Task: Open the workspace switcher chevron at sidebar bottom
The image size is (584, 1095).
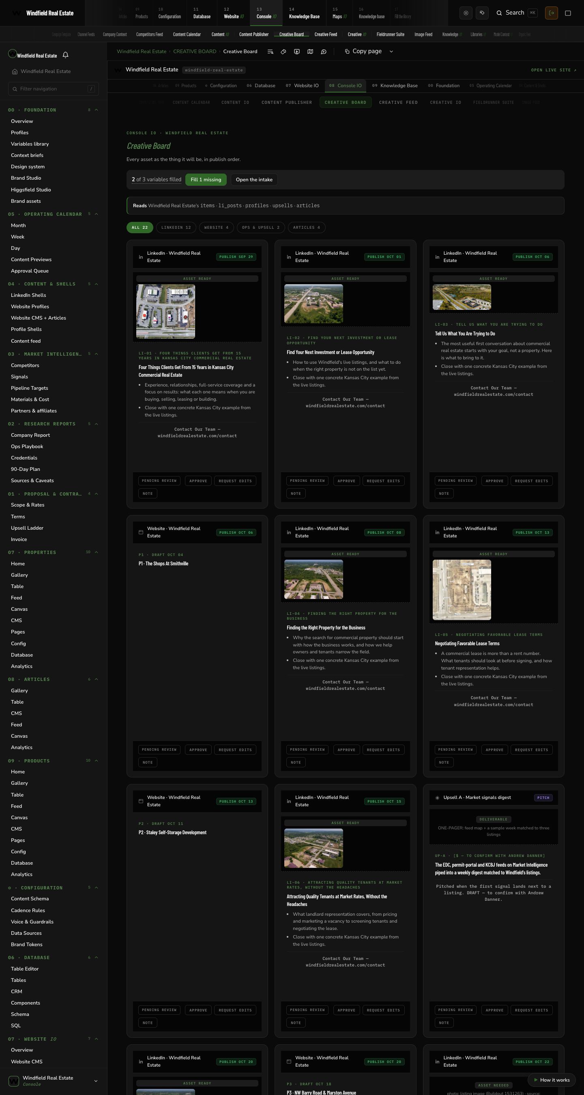Action: tap(96, 1081)
